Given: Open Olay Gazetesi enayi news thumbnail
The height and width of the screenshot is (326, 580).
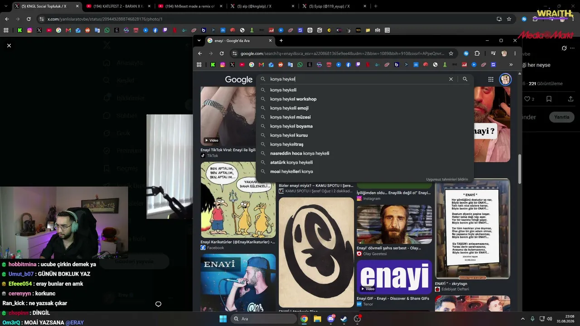Looking at the screenshot, I should (x=394, y=224).
